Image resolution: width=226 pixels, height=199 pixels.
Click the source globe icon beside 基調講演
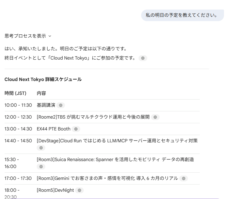(61, 105)
